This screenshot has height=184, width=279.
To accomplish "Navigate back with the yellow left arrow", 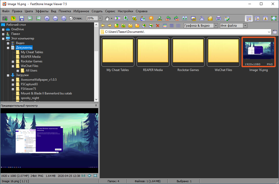I will 103,26.
